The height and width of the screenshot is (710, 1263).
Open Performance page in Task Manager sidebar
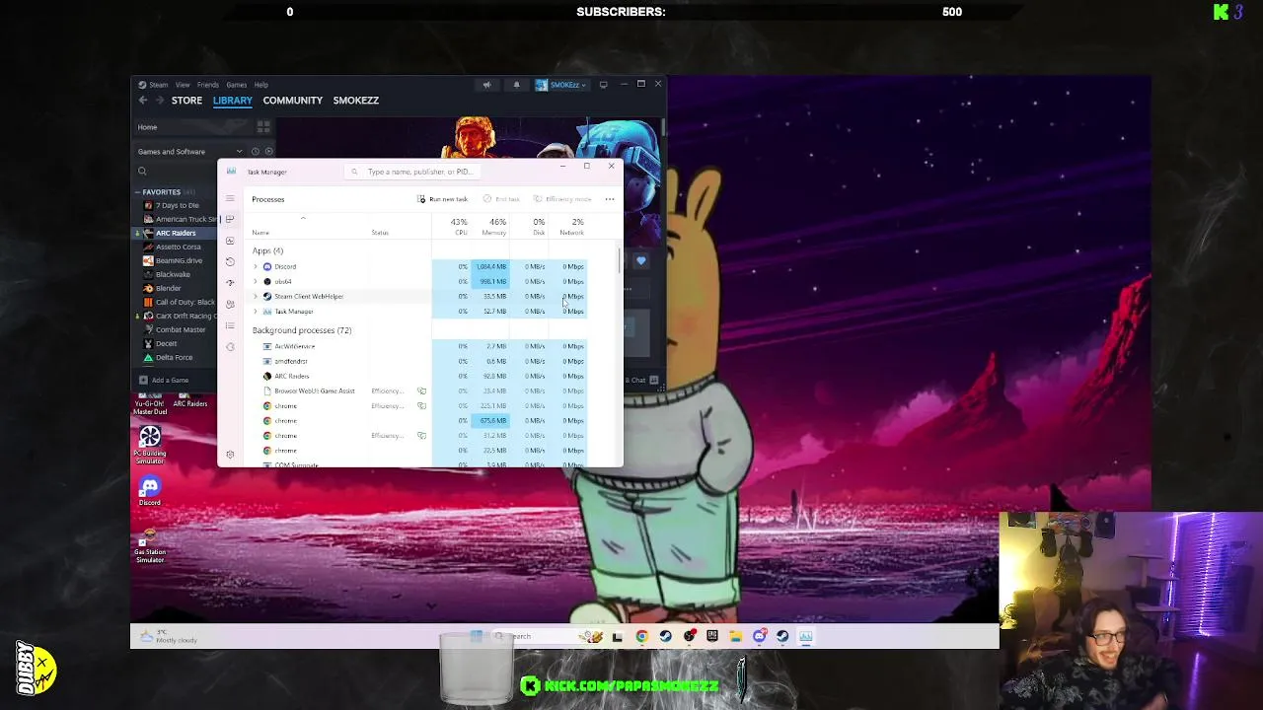point(230,241)
